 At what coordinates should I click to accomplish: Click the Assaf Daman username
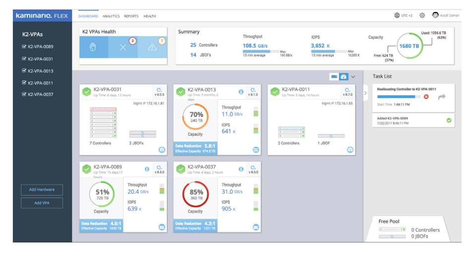[449, 15]
